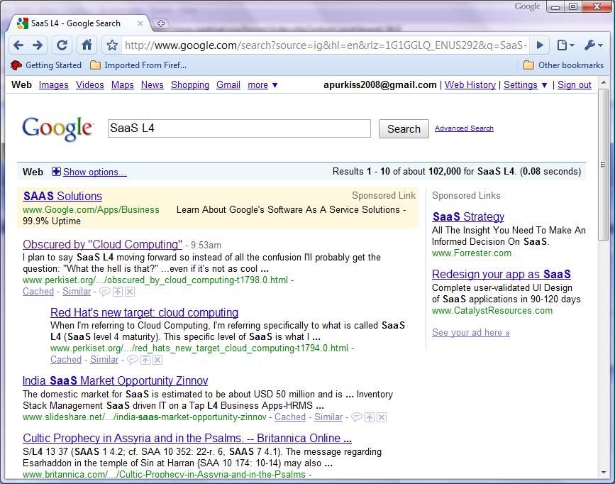Open Maps link in top navigation
The height and width of the screenshot is (484, 615).
tap(123, 84)
